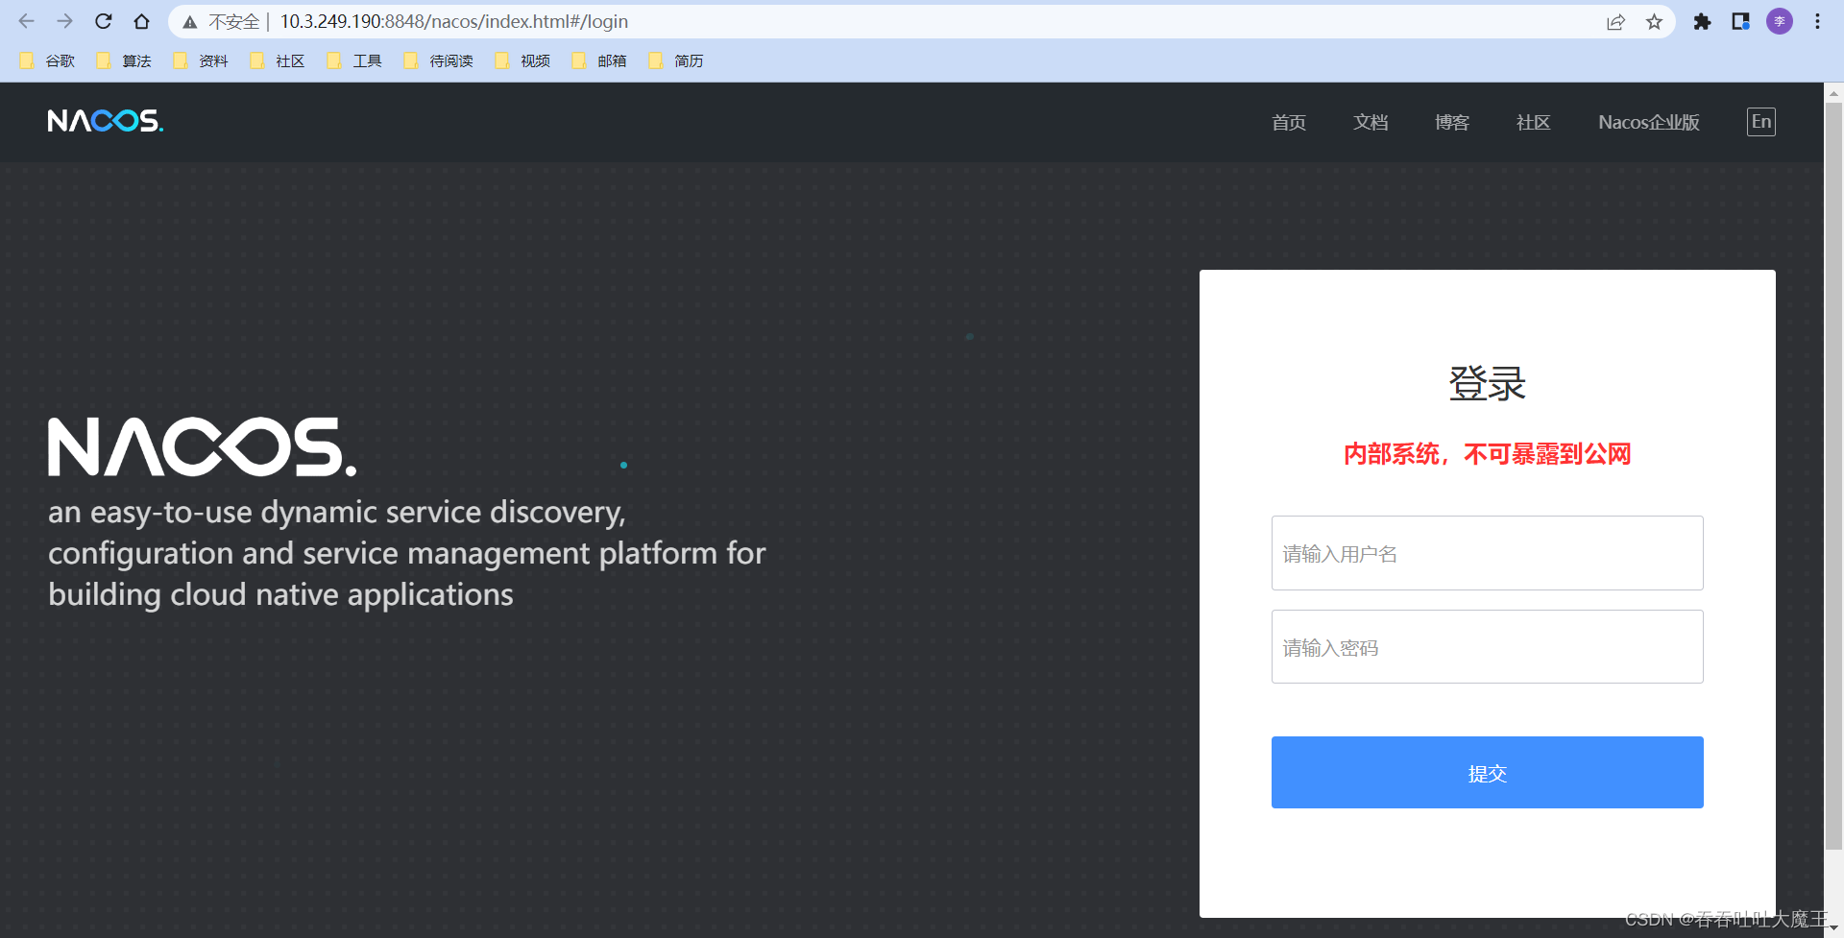Bookmark this page with star icon
1844x938 pixels.
[1654, 22]
